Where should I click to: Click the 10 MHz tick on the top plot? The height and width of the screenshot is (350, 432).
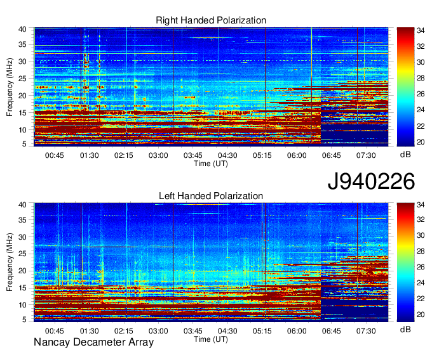pyautogui.click(x=22, y=130)
